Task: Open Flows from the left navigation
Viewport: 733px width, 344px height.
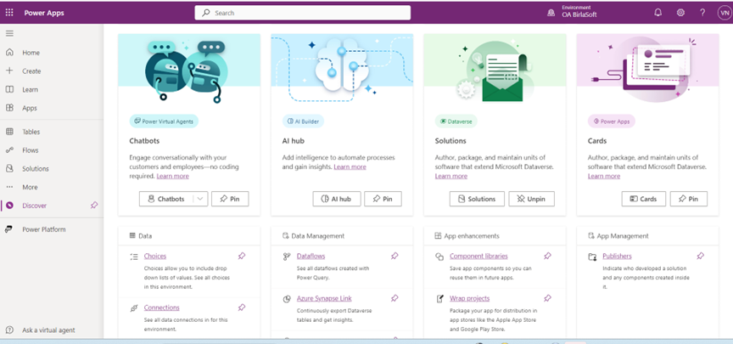Action: (30, 150)
